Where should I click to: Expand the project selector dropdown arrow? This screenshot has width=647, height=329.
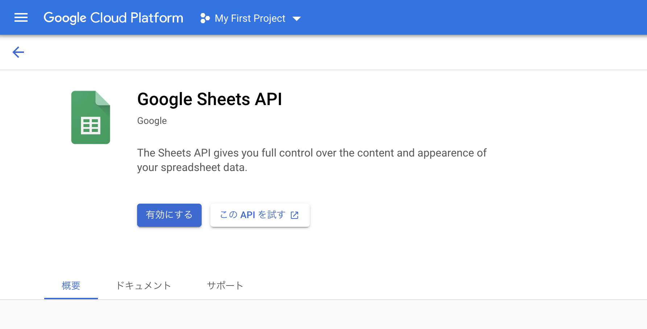pos(297,18)
